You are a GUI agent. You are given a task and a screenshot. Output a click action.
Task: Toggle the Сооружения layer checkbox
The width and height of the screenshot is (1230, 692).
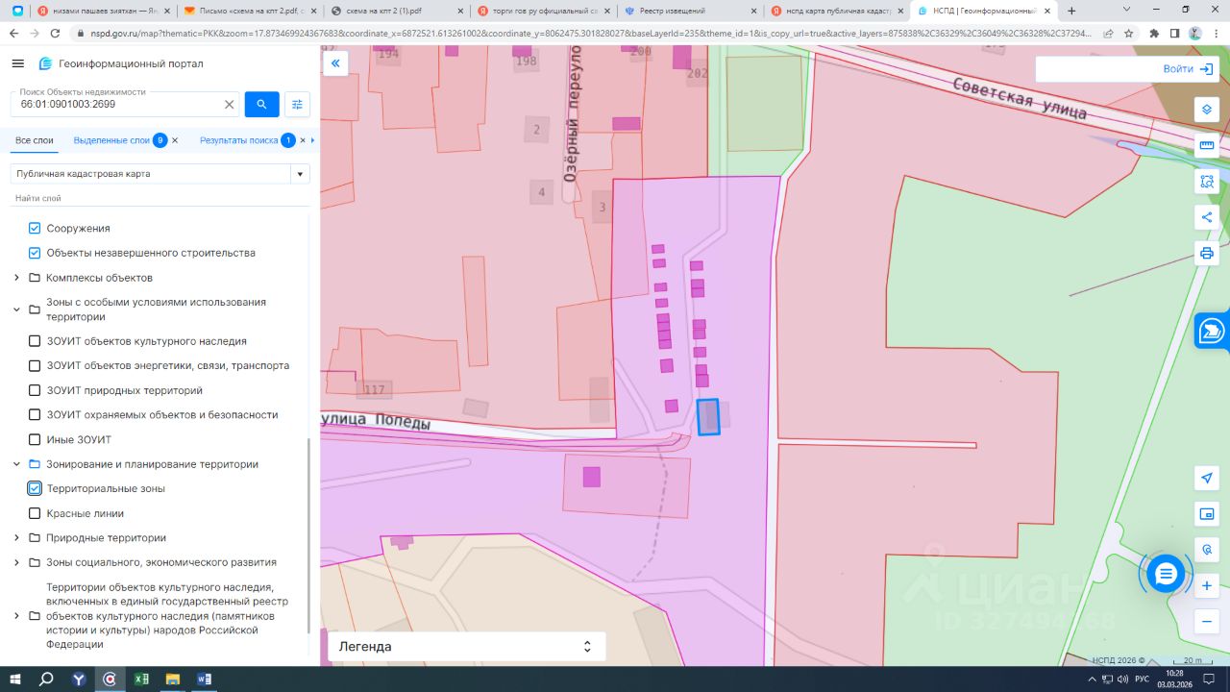(x=35, y=228)
